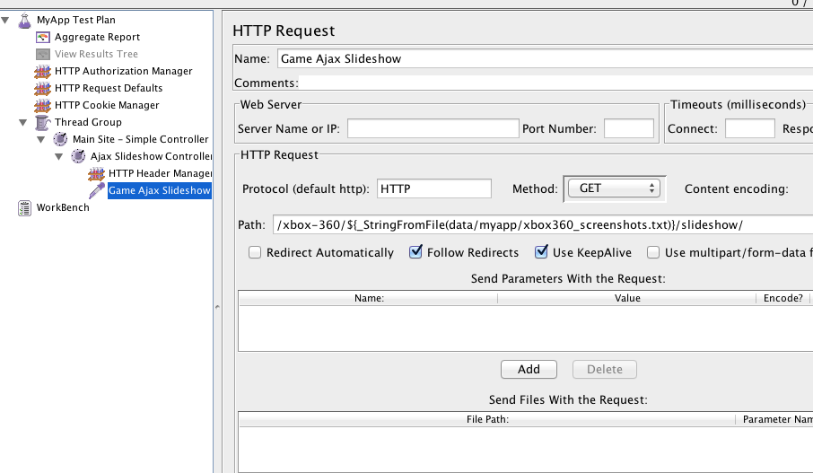This screenshot has width=813, height=473.
Task: Click the Add parameter button
Action: tap(529, 369)
